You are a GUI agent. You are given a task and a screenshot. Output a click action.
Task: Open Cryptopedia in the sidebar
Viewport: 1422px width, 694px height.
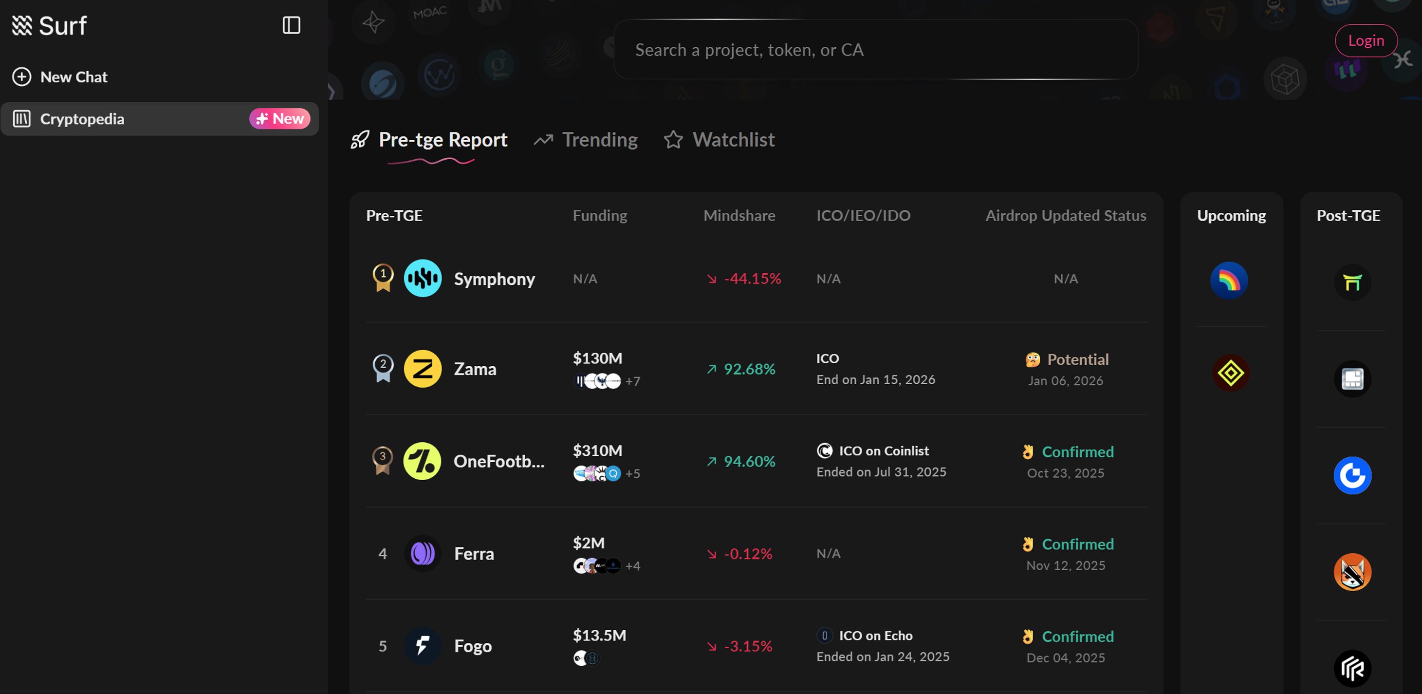[x=82, y=119]
